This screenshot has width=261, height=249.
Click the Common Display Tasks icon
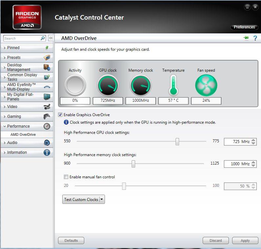pyautogui.click(x=47, y=77)
